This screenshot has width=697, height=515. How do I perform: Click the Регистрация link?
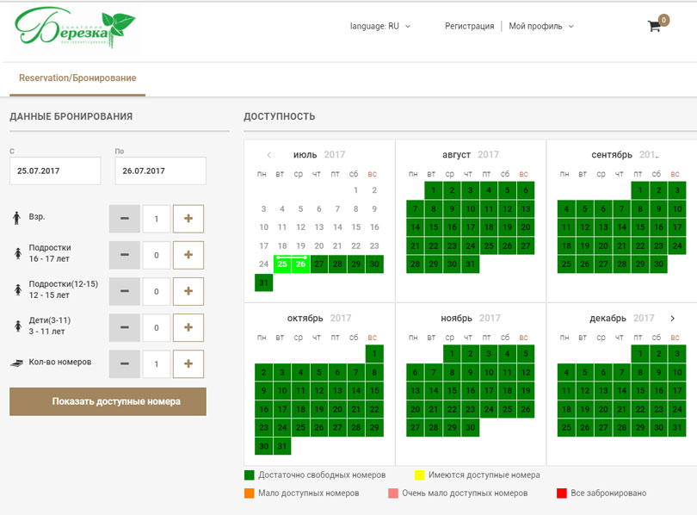tap(469, 26)
